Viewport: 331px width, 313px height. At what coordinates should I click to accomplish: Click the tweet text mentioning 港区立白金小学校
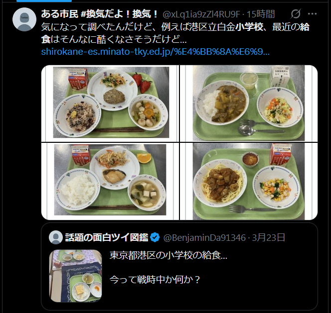pyautogui.click(x=175, y=33)
